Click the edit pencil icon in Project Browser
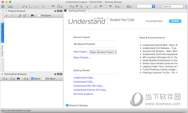The image size is (188, 113). (x=19, y=15)
